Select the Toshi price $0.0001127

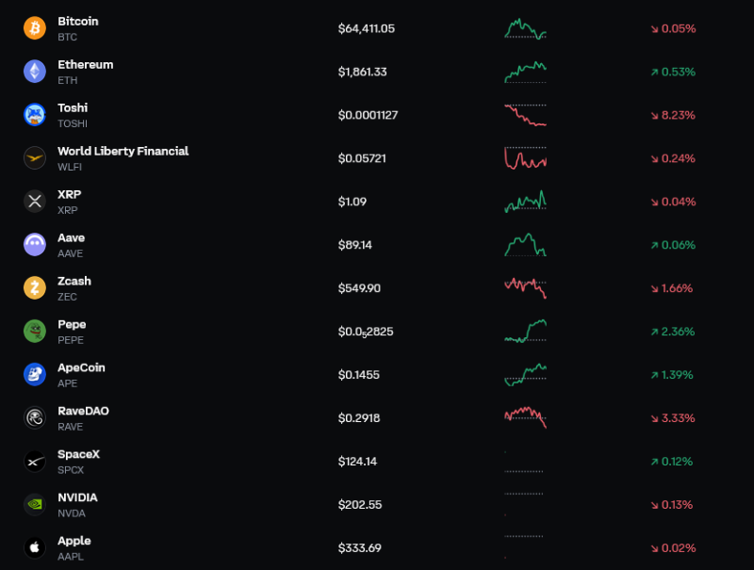coord(368,115)
